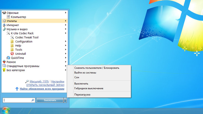Choose Выйти из системы

click(99, 73)
